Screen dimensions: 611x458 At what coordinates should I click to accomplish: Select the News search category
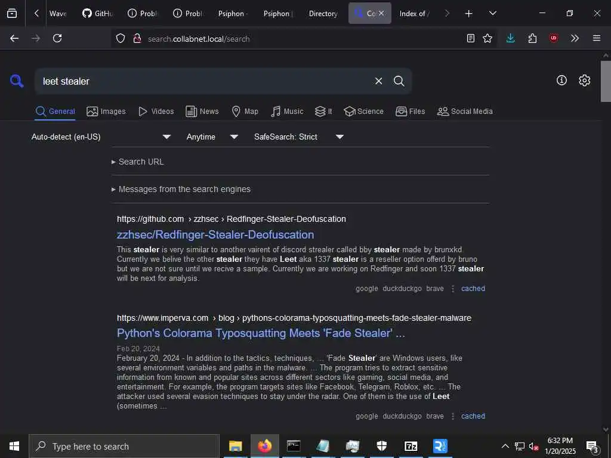coord(202,112)
